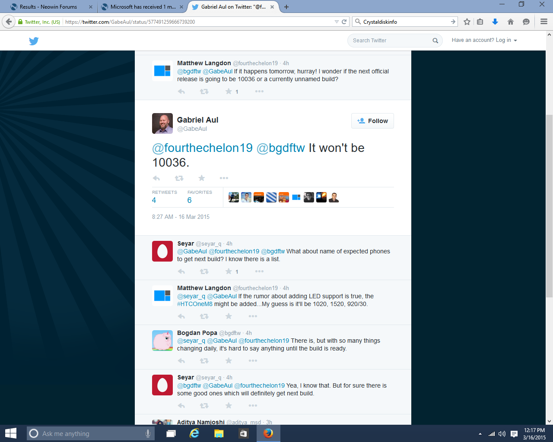This screenshot has width=553, height=442.
Task: Retweet Matthew Langdon's 'happens tomorrow' tweet
Action: [x=204, y=92]
